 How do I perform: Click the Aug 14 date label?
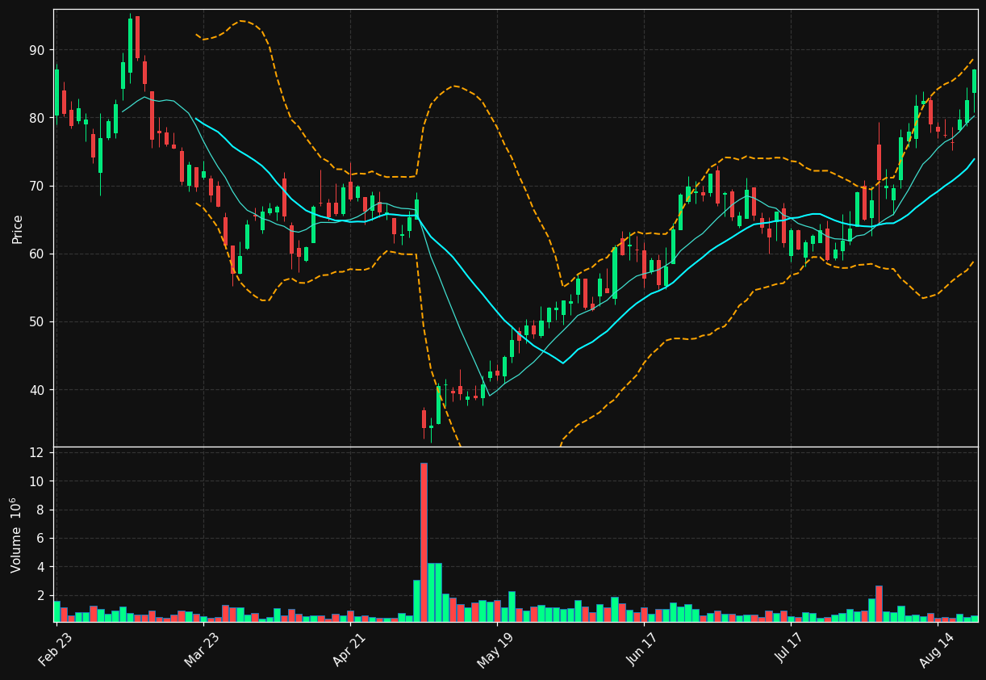coord(937,649)
